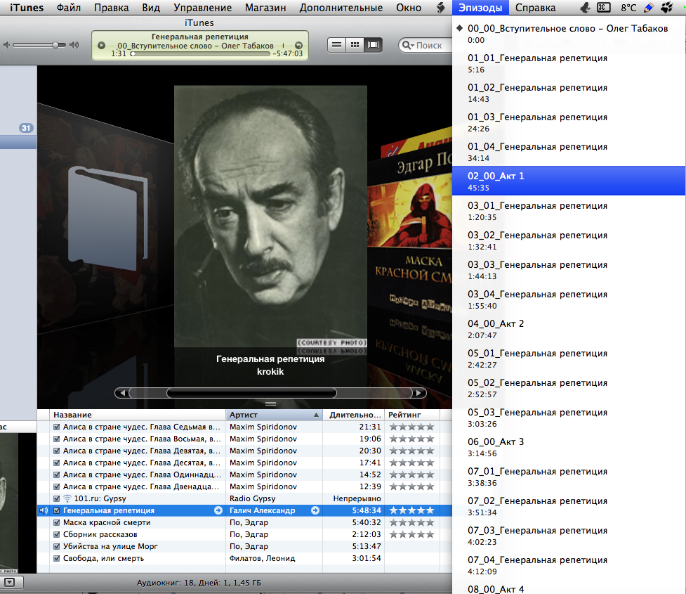
Task: Uncheck Алиса в стране чудес. Глава Девятая
Action: point(56,451)
